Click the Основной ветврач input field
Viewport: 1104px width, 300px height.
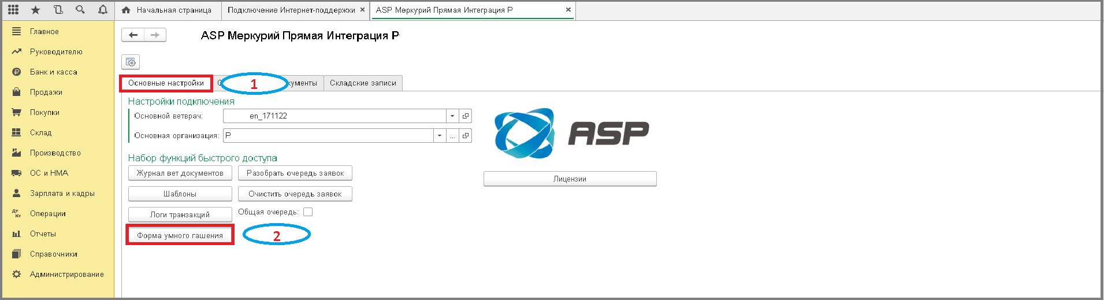coord(334,116)
